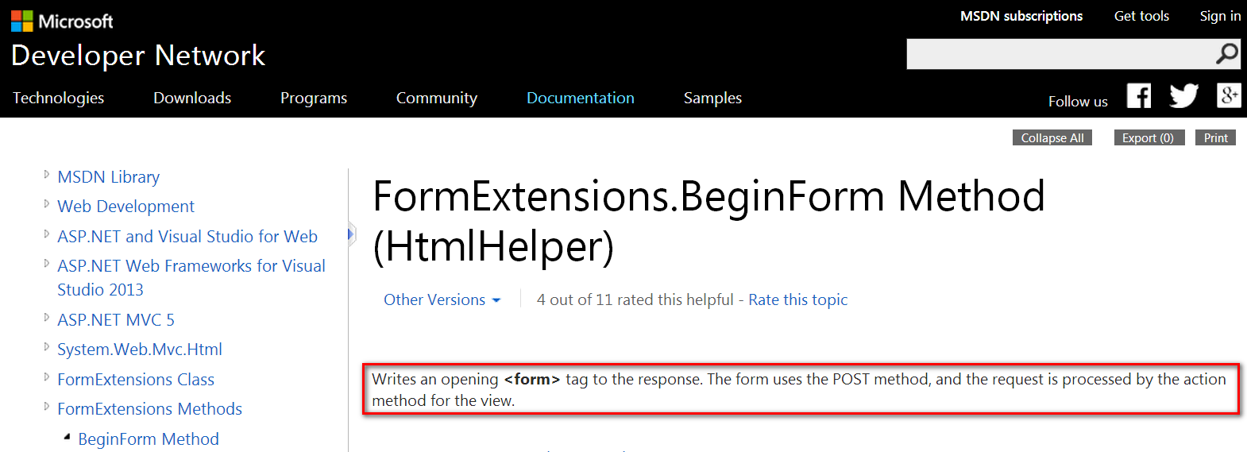The width and height of the screenshot is (1247, 452).
Task: Click Rate this topic link
Action: pos(797,299)
